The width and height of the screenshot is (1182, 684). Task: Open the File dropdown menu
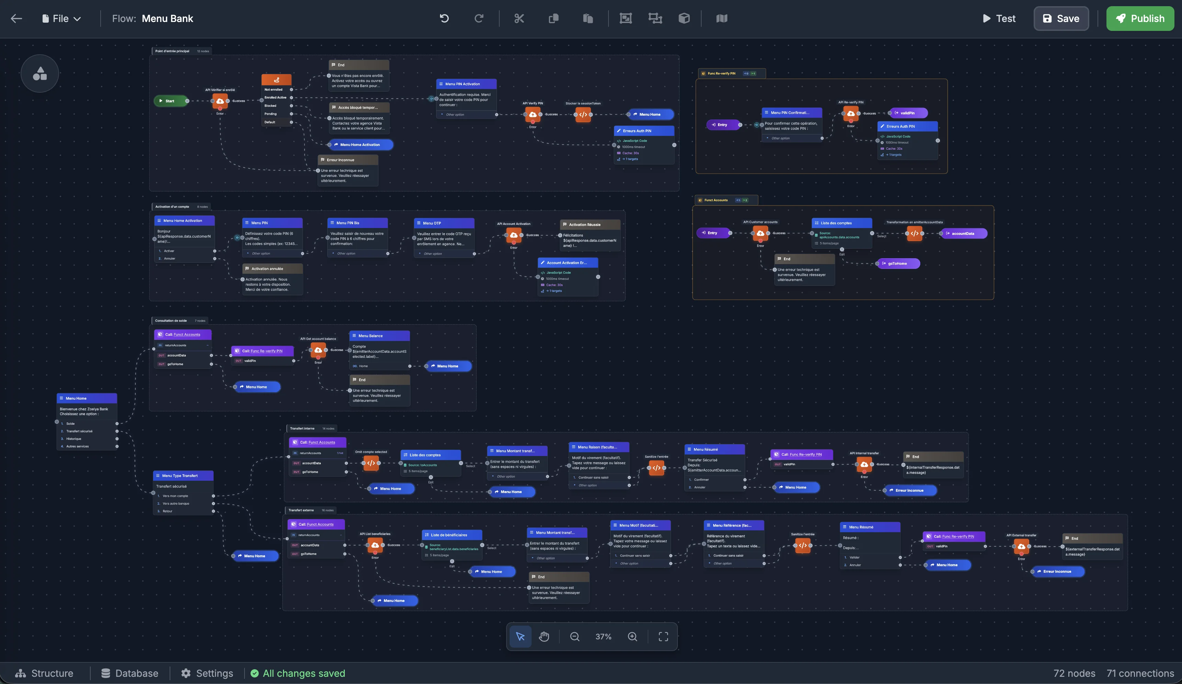61,18
